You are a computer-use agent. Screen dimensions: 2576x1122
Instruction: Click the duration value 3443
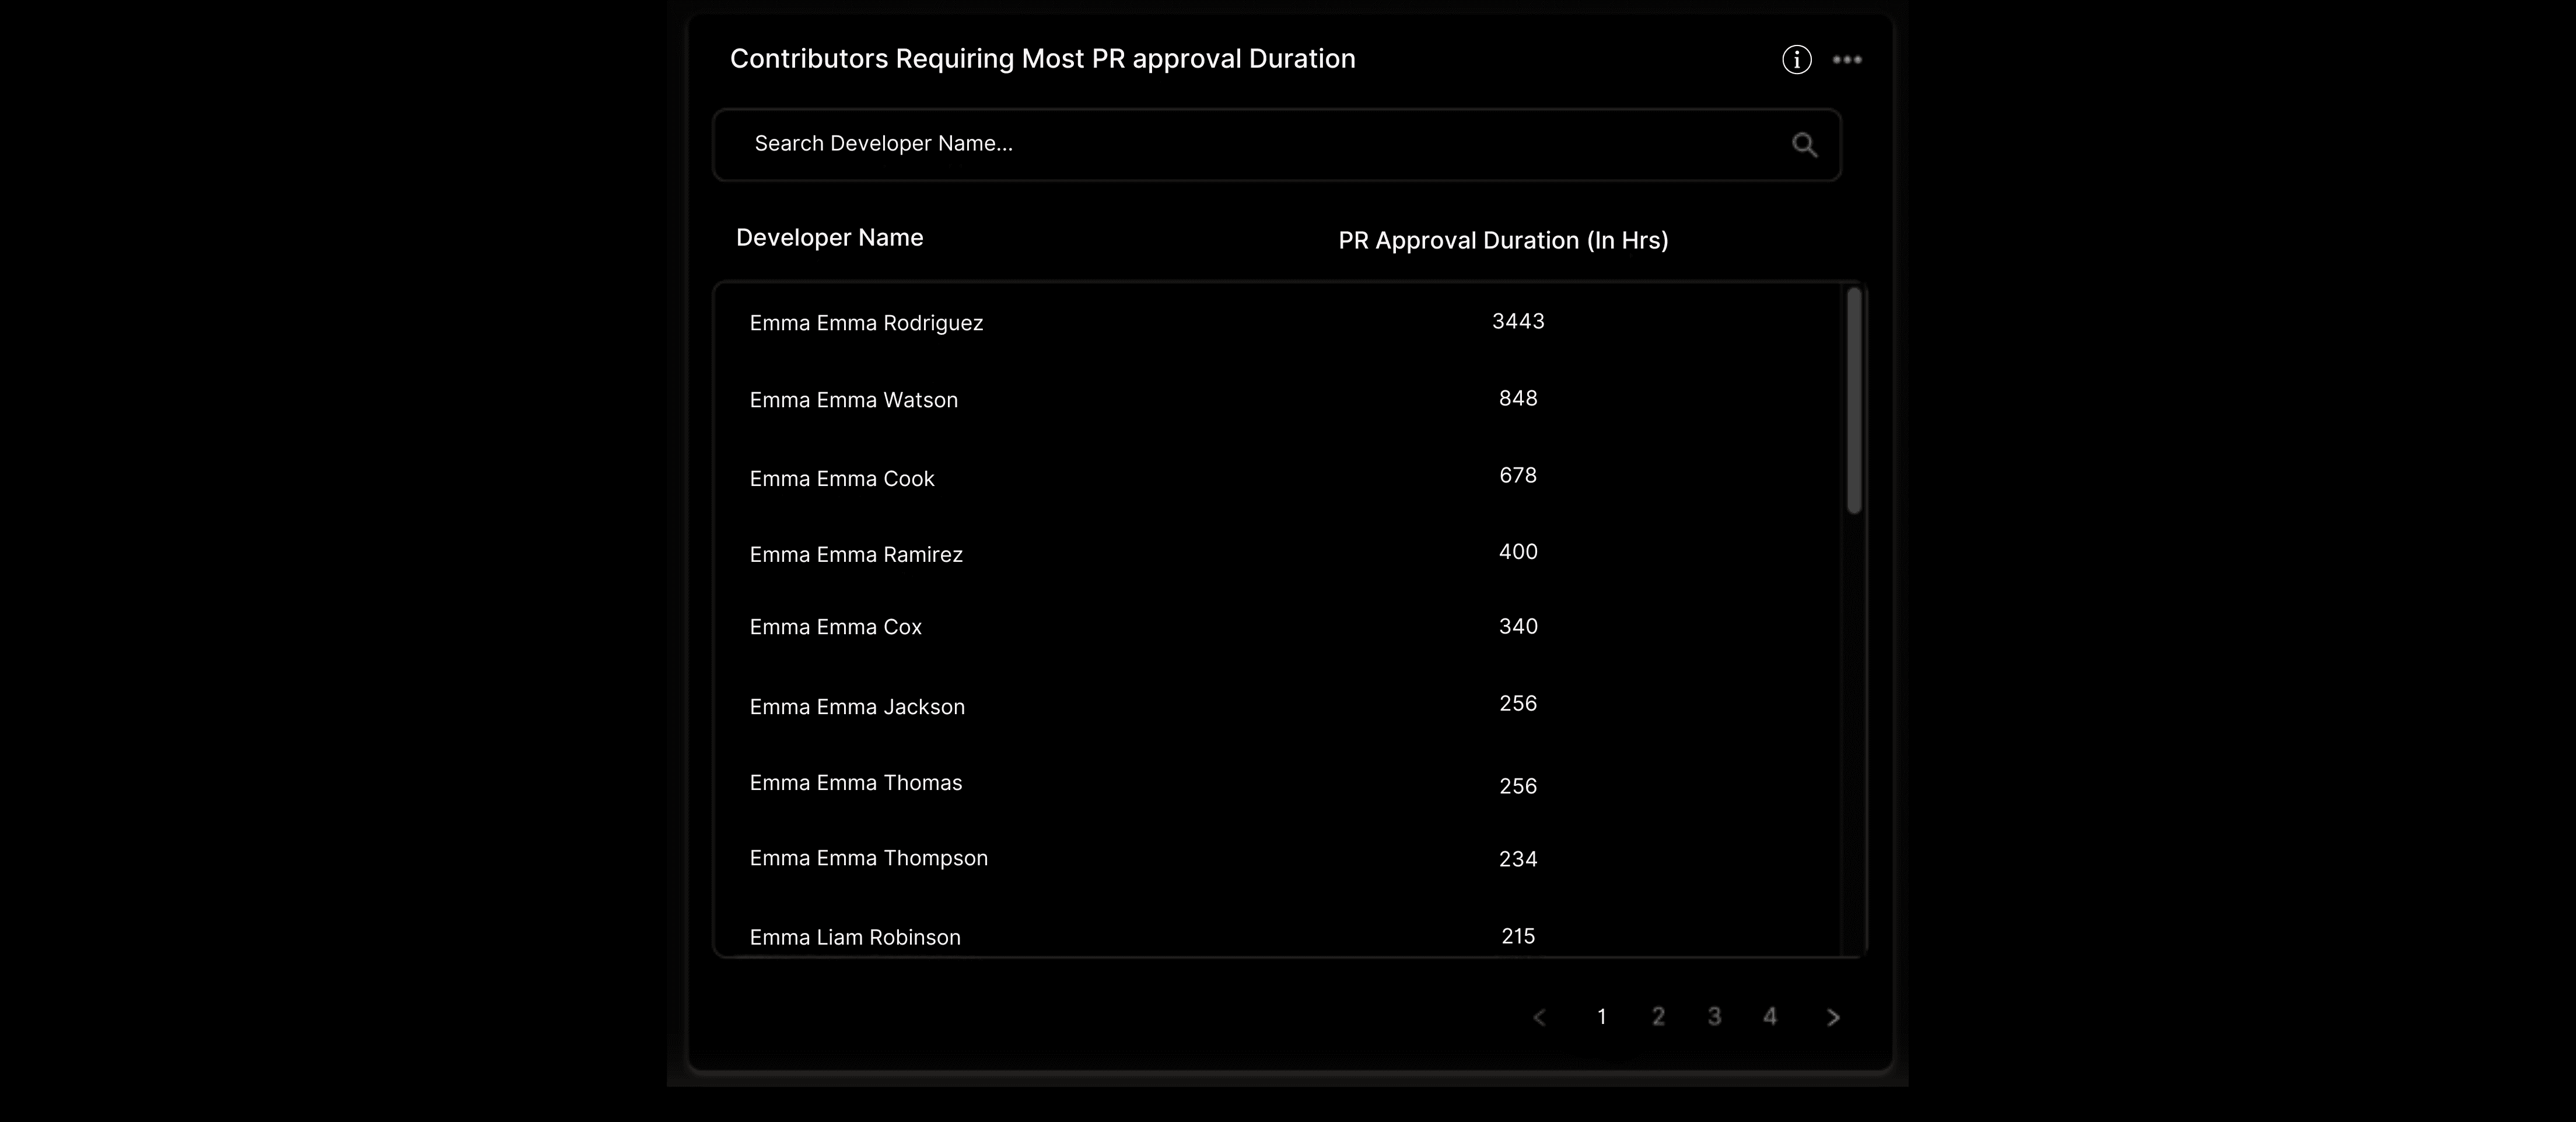[x=1517, y=321]
